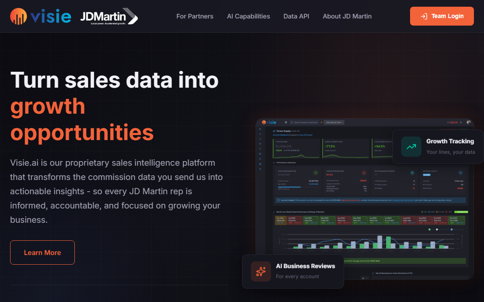Click the 'Your lines, your data' caption
This screenshot has width=484, height=302.
tap(451, 152)
